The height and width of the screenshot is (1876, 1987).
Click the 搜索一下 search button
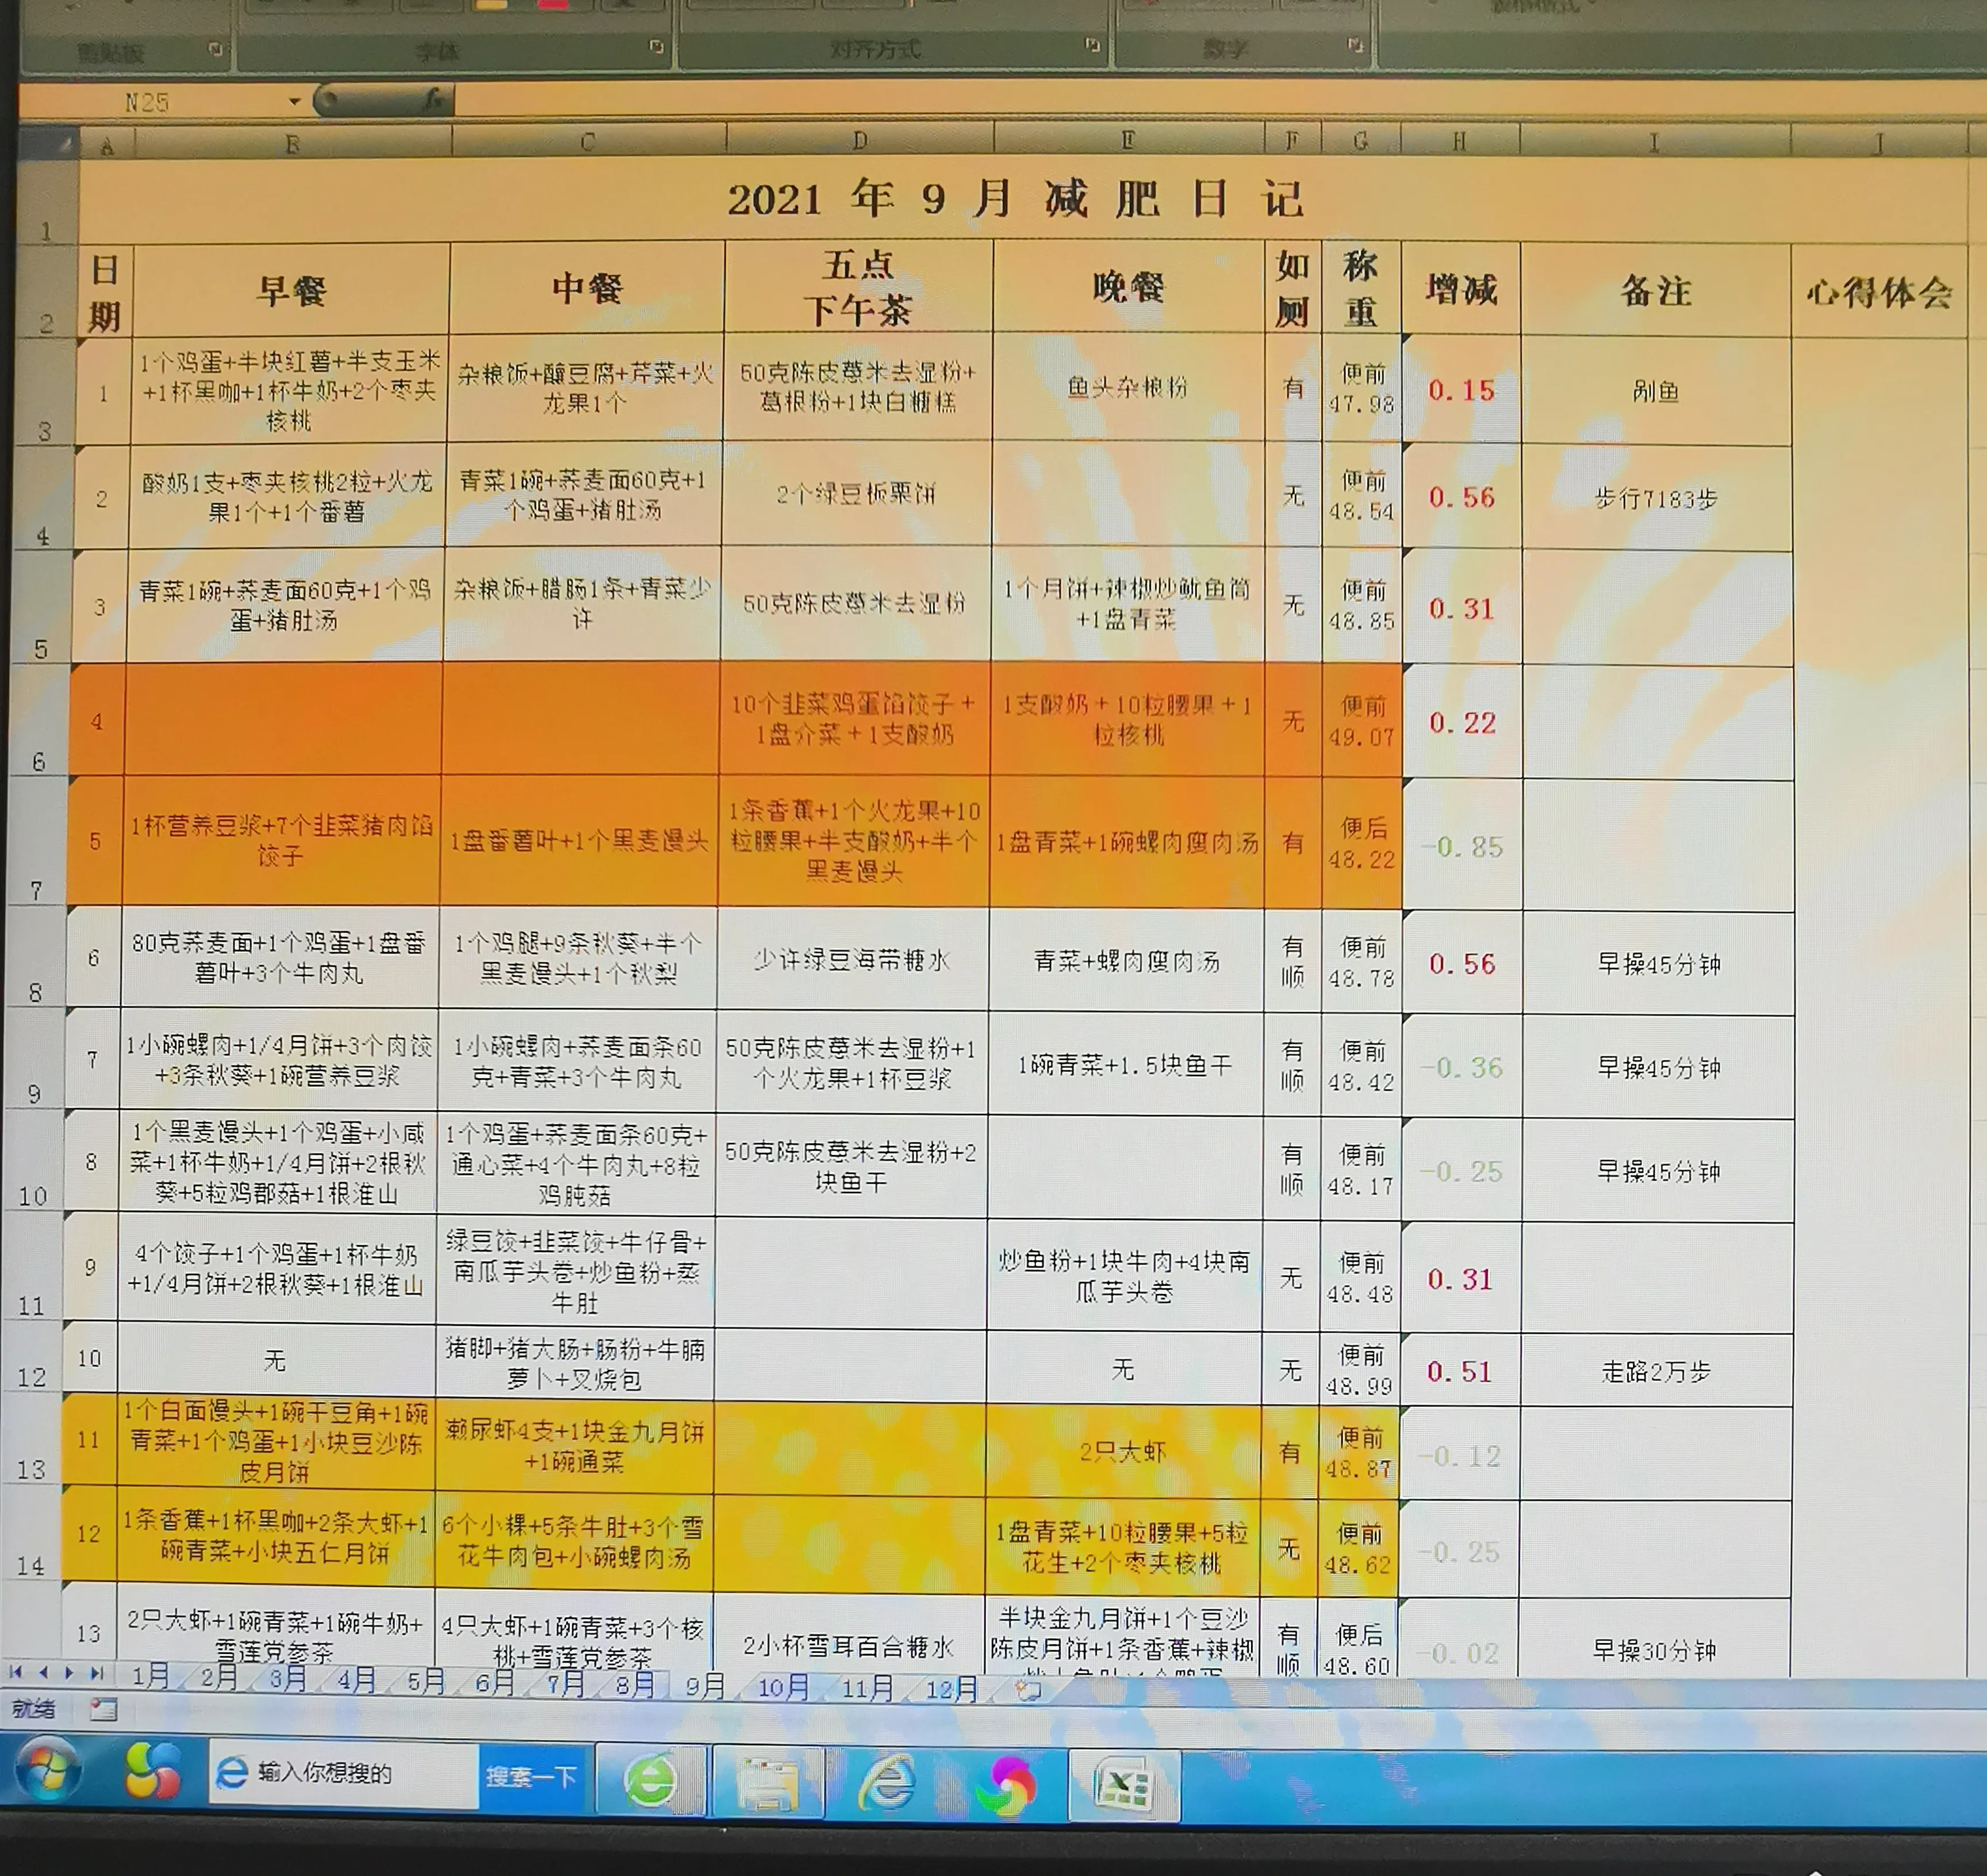tap(531, 1776)
